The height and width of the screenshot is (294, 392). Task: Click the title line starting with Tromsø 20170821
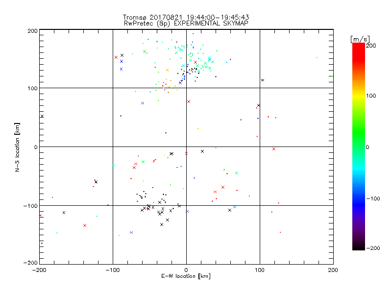pyautogui.click(x=186, y=17)
